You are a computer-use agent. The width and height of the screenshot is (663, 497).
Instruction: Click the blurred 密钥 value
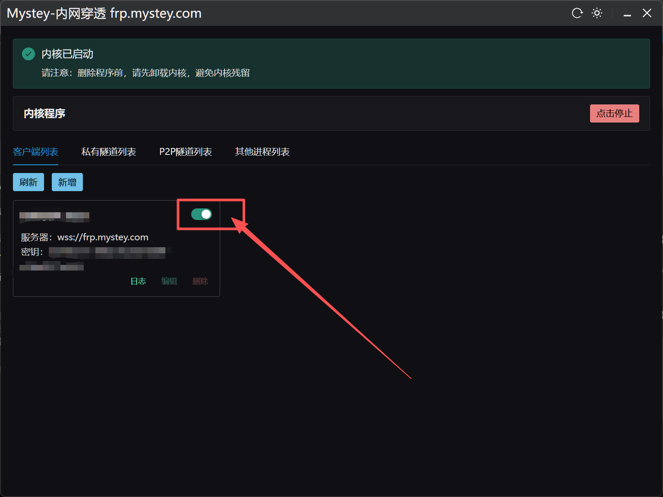(107, 251)
